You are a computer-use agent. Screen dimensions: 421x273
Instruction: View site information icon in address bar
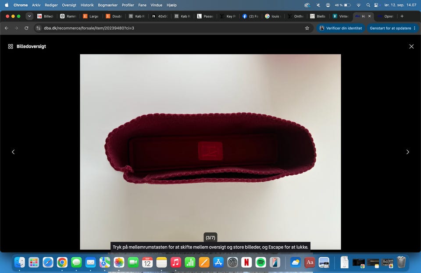click(39, 28)
